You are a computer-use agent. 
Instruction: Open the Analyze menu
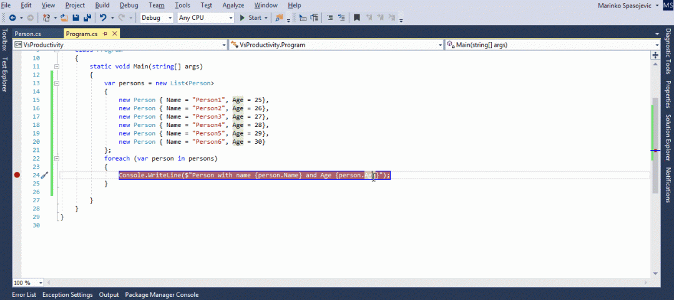pyautogui.click(x=233, y=5)
